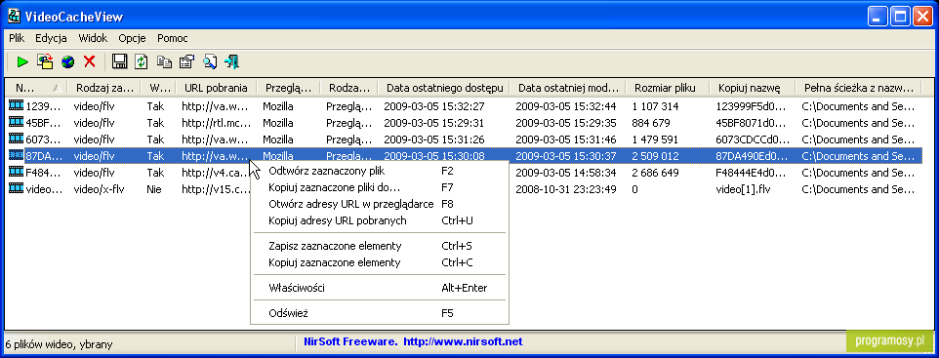Click the 'video[1].flv' filename cell
The height and width of the screenshot is (358, 939).
tap(743, 190)
